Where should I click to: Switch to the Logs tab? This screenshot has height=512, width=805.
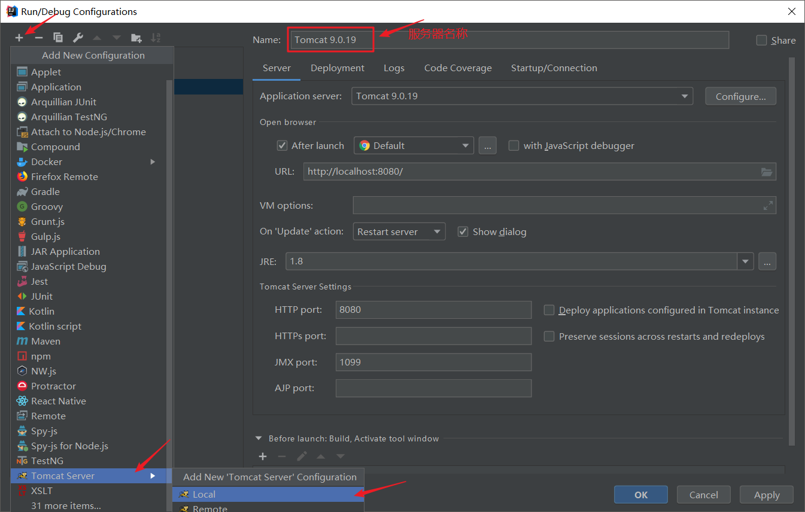point(394,68)
